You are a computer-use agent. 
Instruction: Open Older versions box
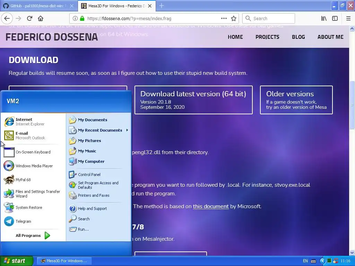[x=296, y=100]
